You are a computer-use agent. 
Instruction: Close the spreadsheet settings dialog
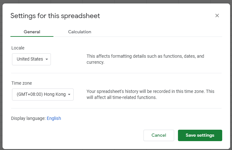(x=217, y=16)
